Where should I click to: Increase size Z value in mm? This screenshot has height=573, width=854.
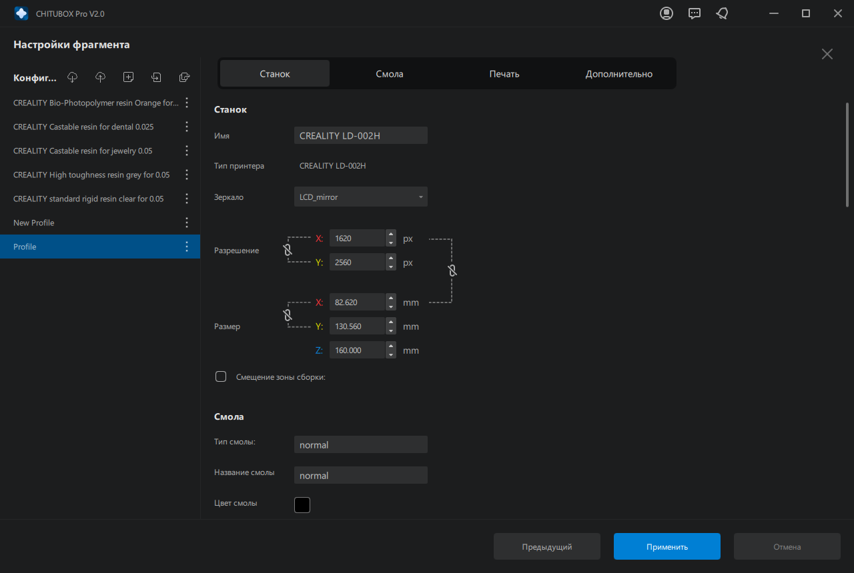(x=391, y=346)
